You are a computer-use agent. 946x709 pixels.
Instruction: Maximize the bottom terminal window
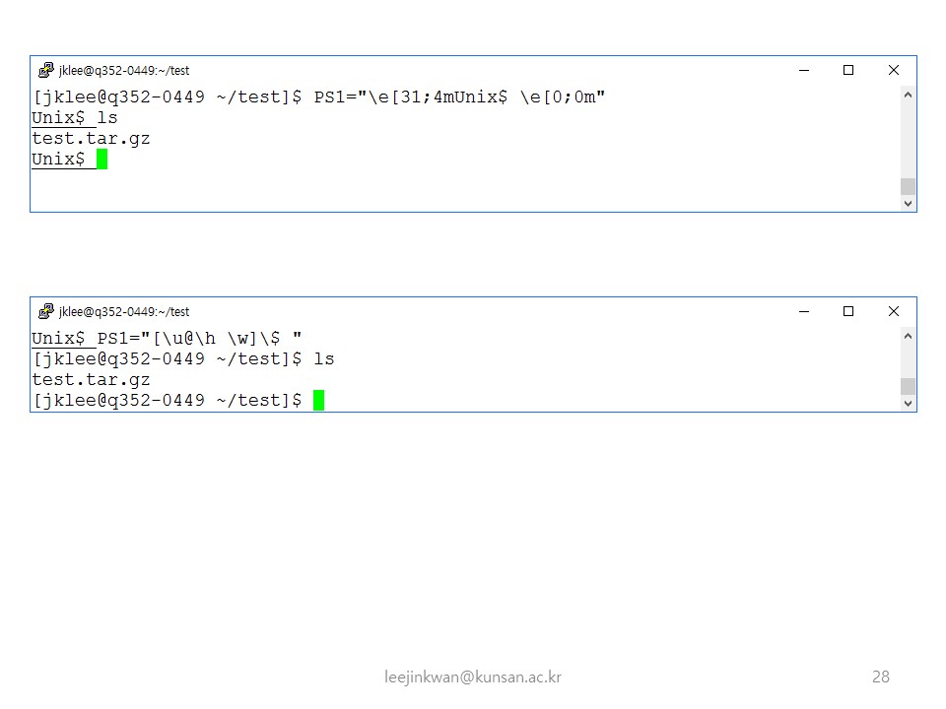[x=848, y=311]
